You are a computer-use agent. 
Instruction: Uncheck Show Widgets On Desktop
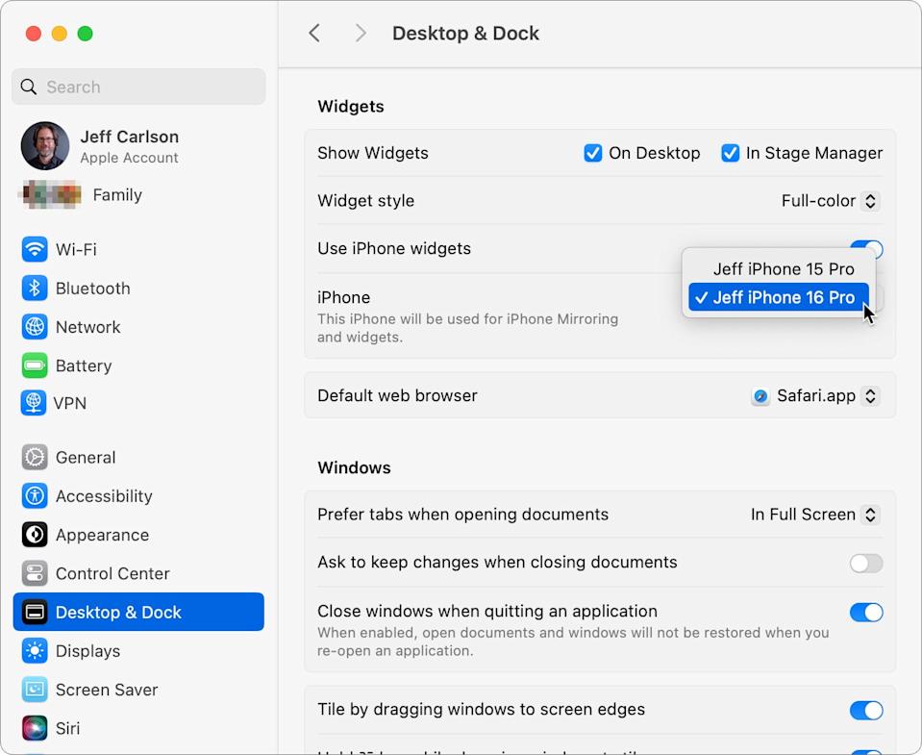click(592, 153)
